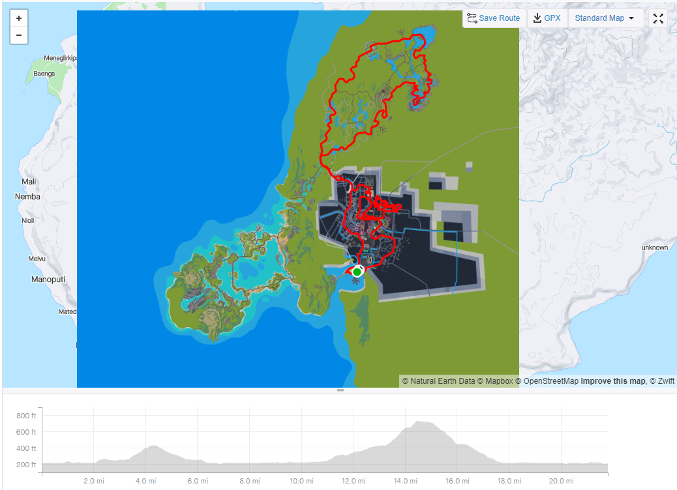Open the Standard Map style dropdown
Screen dimensions: 677x490
click(605, 18)
